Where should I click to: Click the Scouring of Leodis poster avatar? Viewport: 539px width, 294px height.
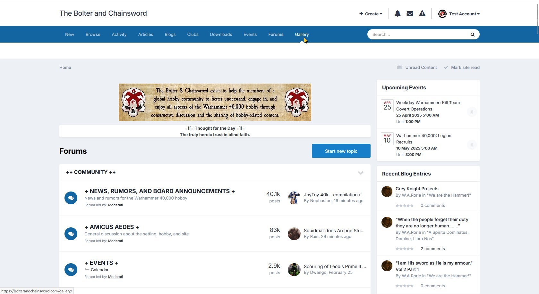click(x=294, y=270)
